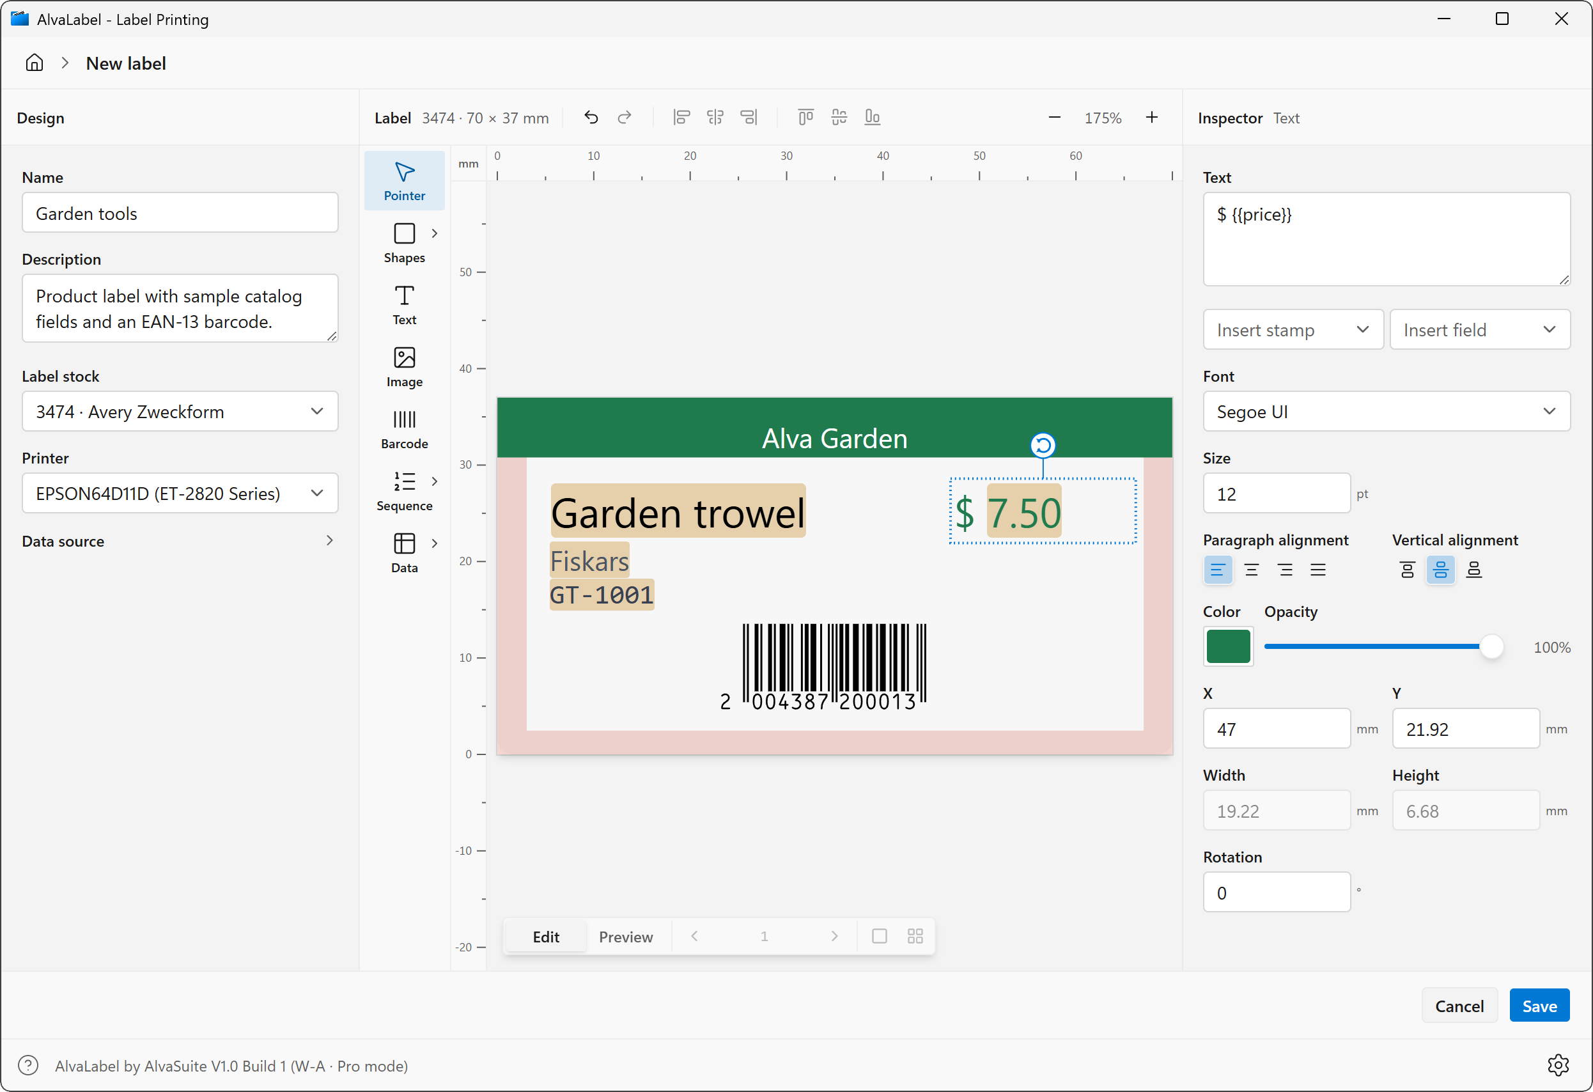Click the Opacity slider handle
This screenshot has height=1092, width=1593.
pos(1491,646)
